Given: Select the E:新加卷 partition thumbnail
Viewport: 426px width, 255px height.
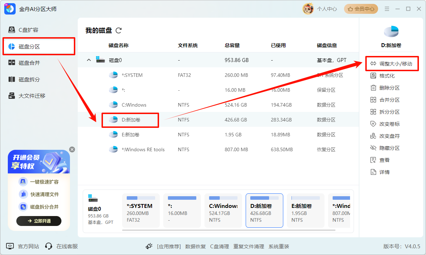Looking at the screenshot, I should [x=305, y=210].
